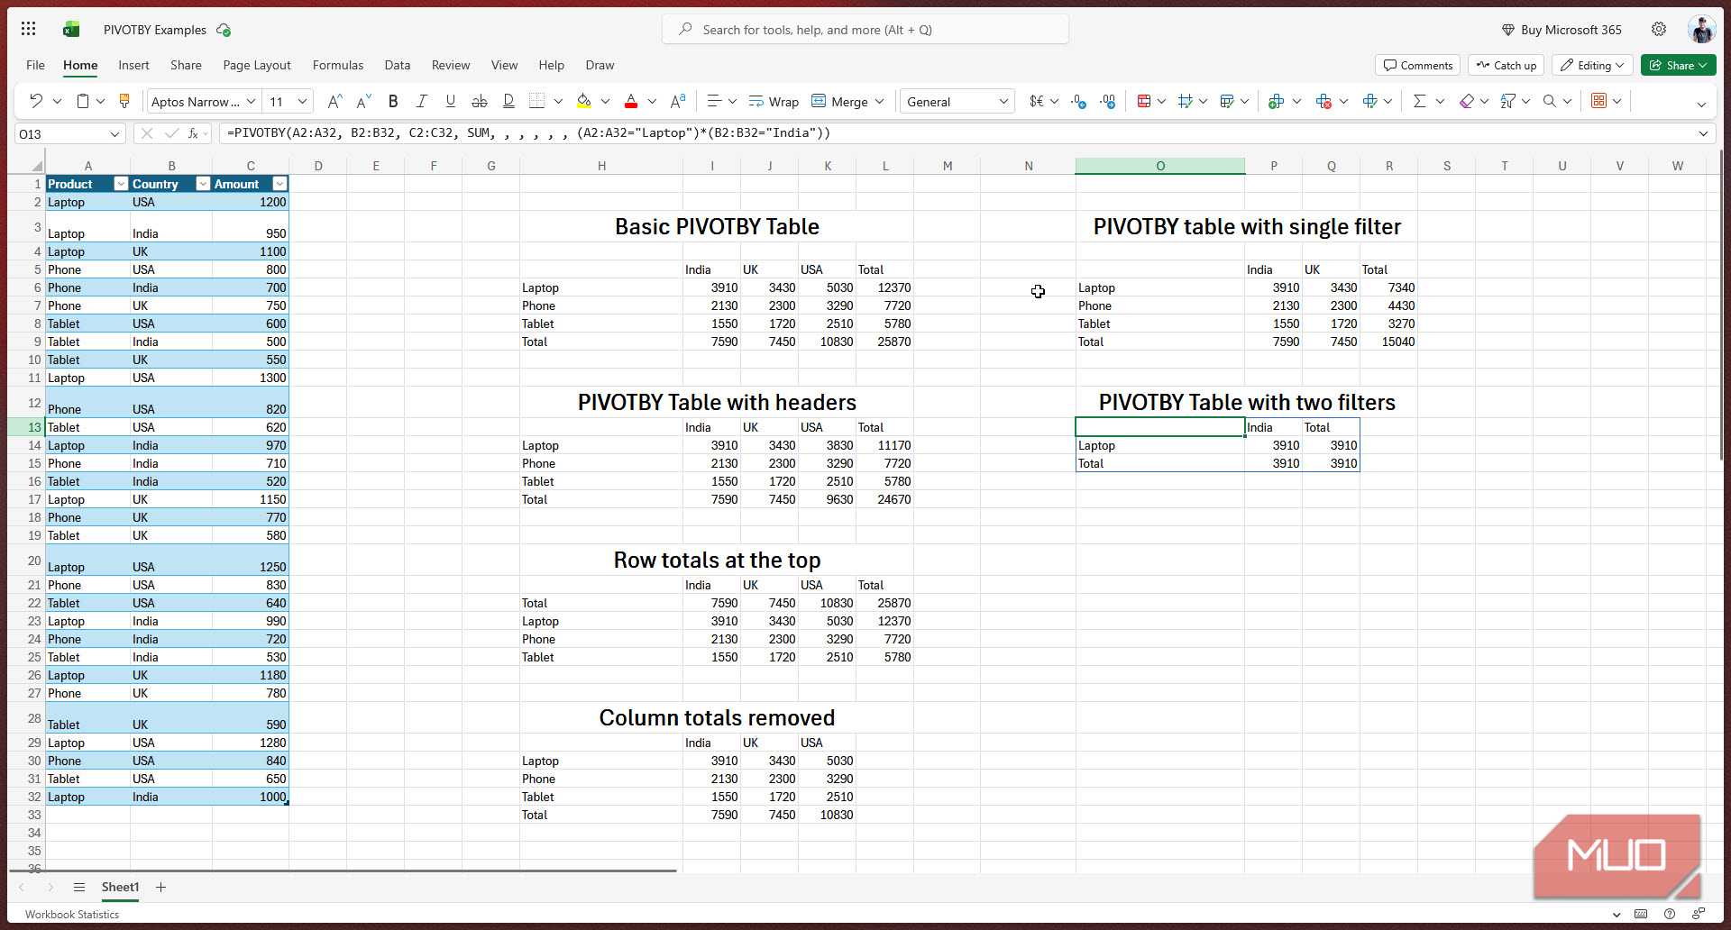Click the Cell Styles icon
This screenshot has width=1731, height=930.
pyautogui.click(x=1186, y=101)
